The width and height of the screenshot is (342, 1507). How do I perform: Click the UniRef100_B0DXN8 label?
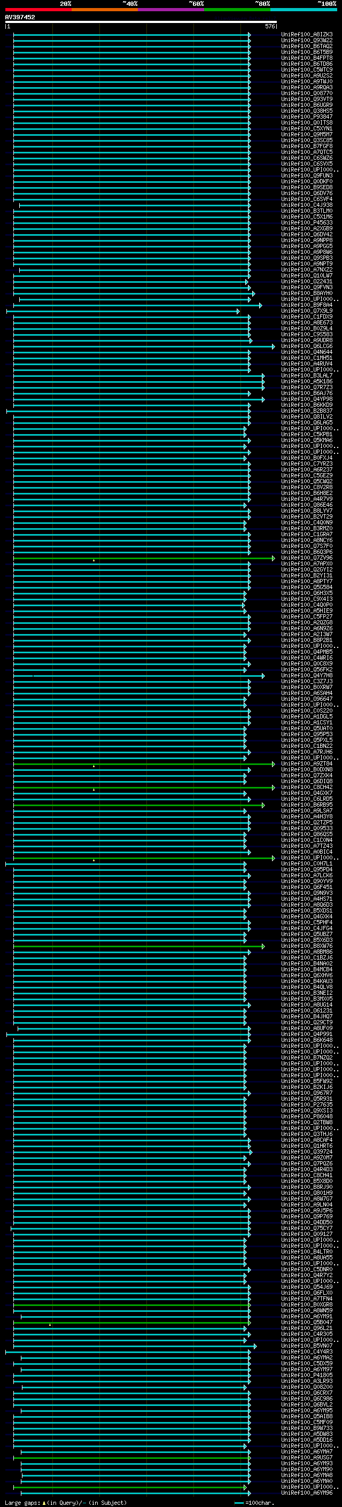pyautogui.click(x=306, y=769)
